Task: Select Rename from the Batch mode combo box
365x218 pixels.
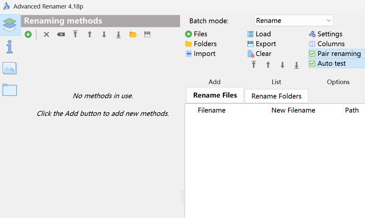Action: pos(294,20)
